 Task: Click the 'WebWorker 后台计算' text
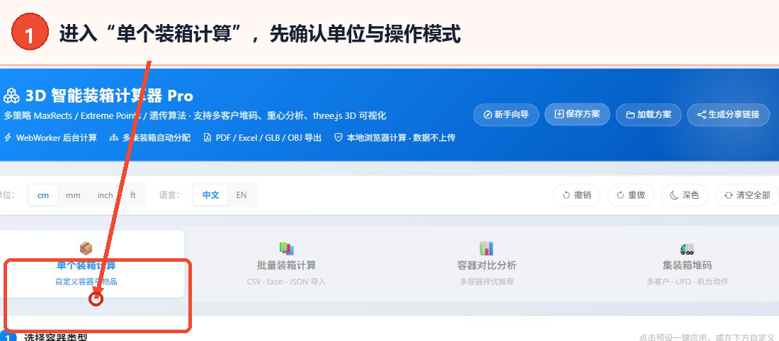pos(57,137)
